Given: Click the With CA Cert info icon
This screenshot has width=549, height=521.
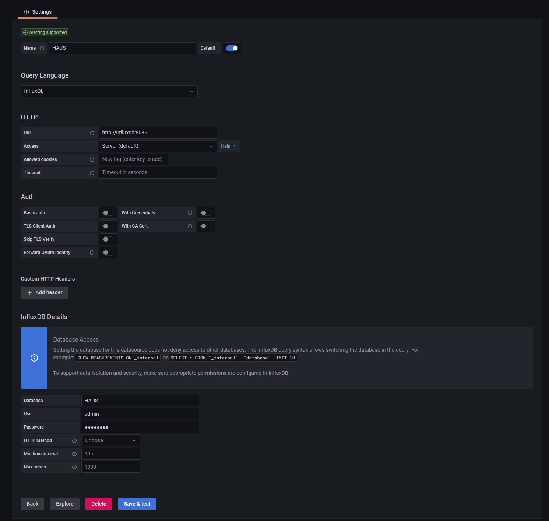Looking at the screenshot, I should click(x=190, y=226).
